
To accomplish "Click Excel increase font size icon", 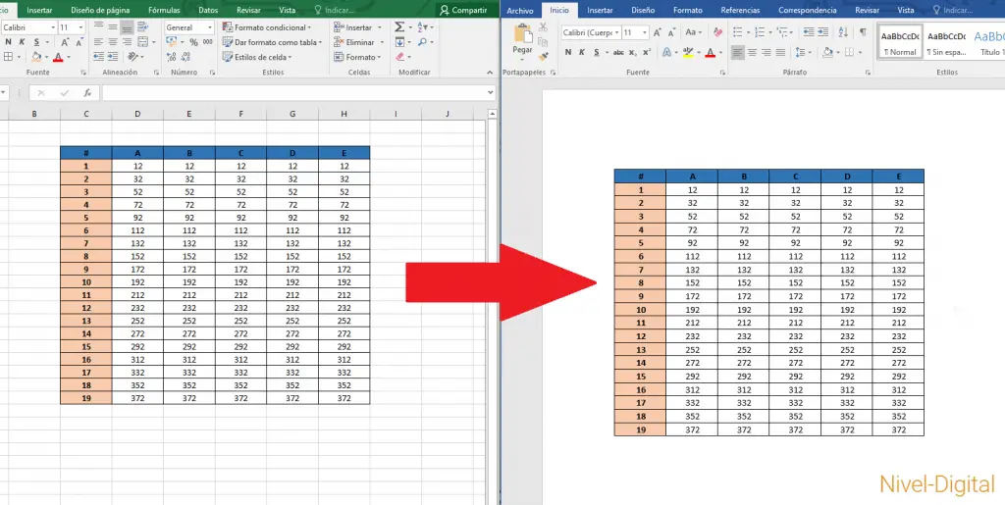I will [66, 42].
